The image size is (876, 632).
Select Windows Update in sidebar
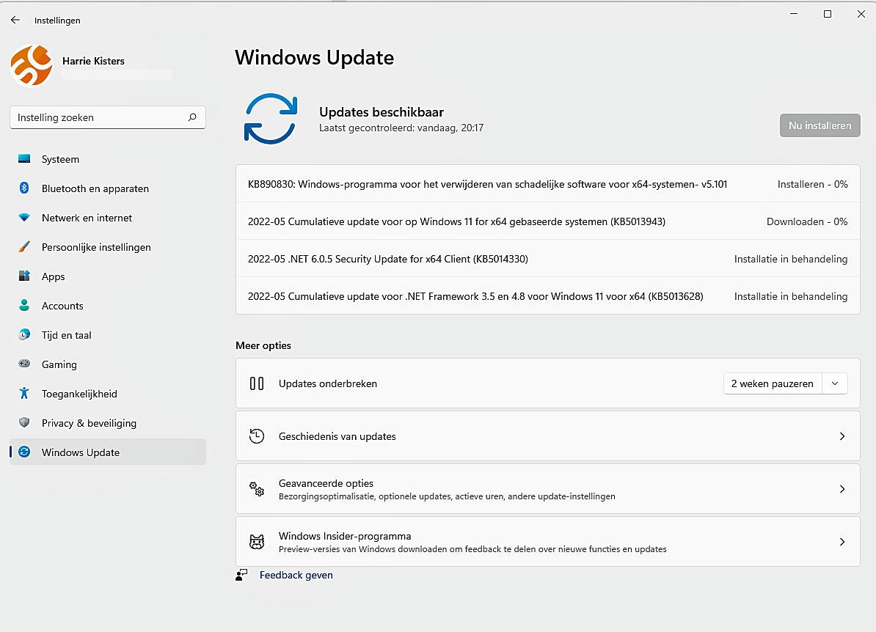(x=107, y=452)
